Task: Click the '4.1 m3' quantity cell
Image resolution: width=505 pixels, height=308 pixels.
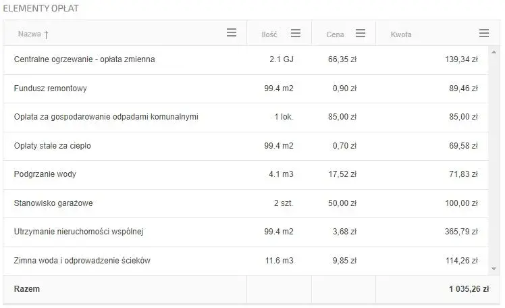Action: (x=281, y=174)
